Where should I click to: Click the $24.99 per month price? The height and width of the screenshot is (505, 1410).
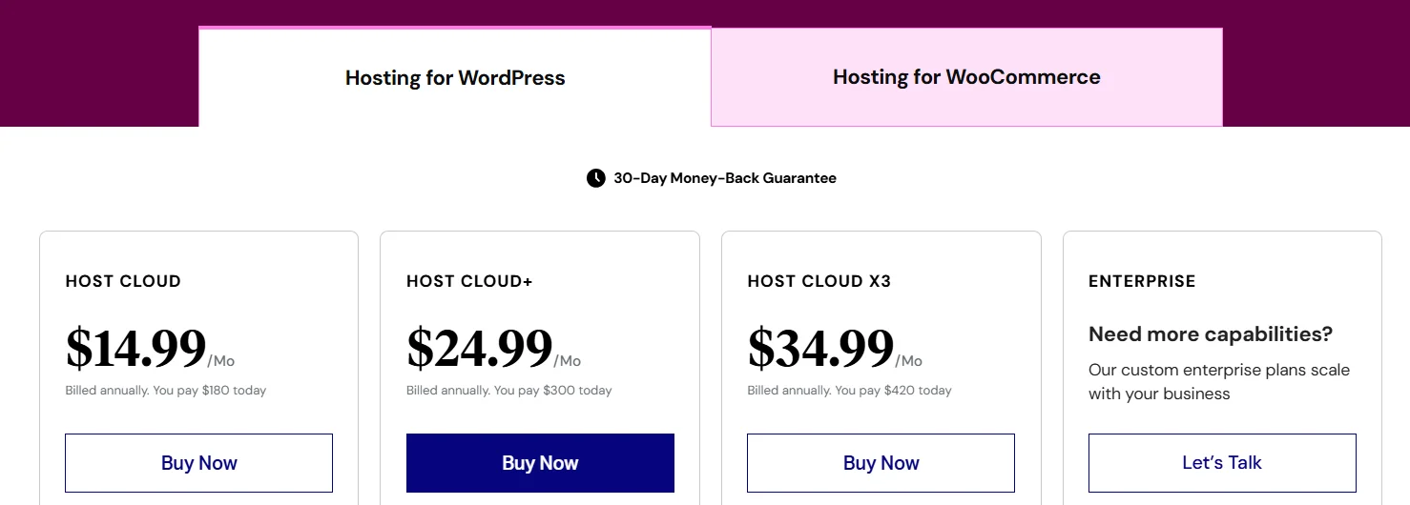[x=480, y=349]
